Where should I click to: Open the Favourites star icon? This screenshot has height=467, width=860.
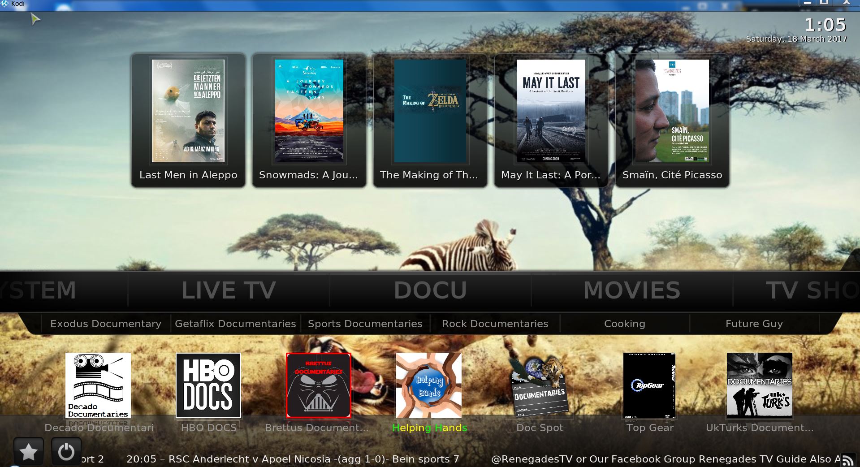(29, 452)
